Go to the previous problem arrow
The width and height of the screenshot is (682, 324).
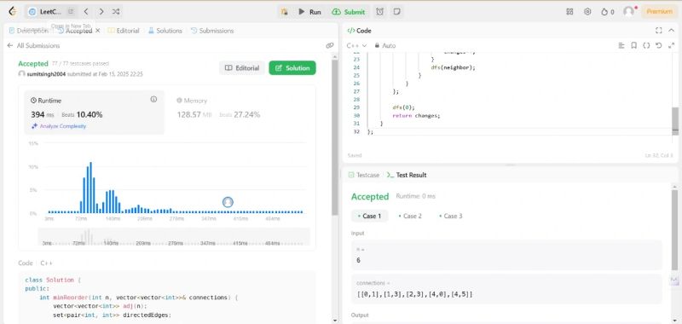click(86, 12)
